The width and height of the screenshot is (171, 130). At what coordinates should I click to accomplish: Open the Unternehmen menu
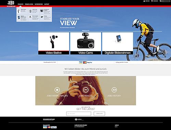click(x=39, y=4)
